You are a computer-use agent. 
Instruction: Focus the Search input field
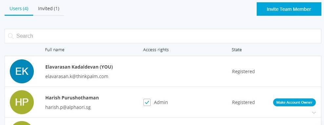click(x=163, y=36)
